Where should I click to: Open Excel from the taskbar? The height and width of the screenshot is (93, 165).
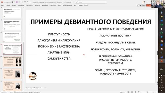coord(162,25)
